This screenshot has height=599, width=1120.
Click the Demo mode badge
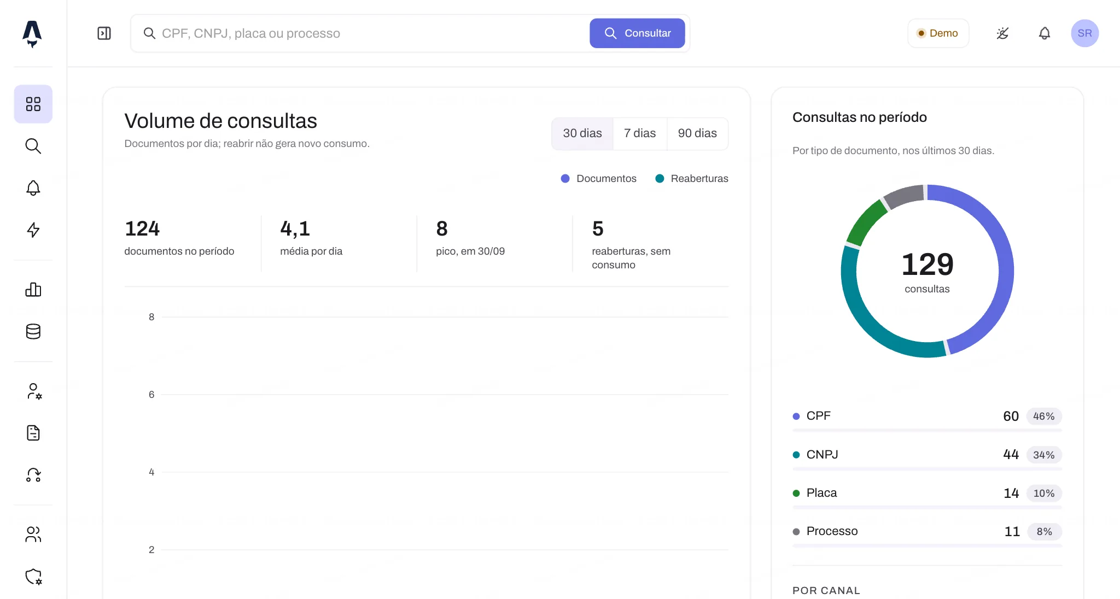tap(938, 33)
